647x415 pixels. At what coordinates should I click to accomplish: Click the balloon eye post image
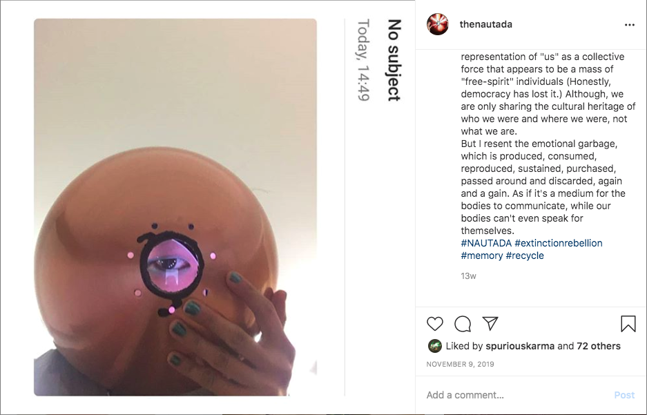coord(175,207)
